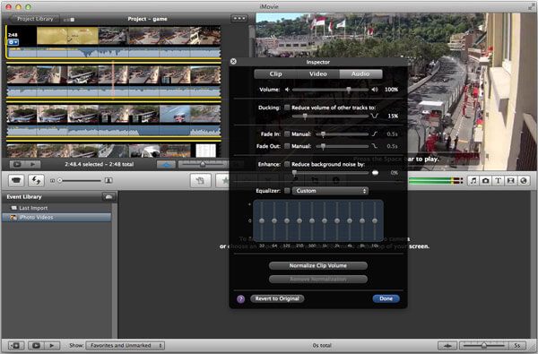The height and width of the screenshot is (354, 538).
Task: Click the small thumbnail size icon
Action: [52, 180]
